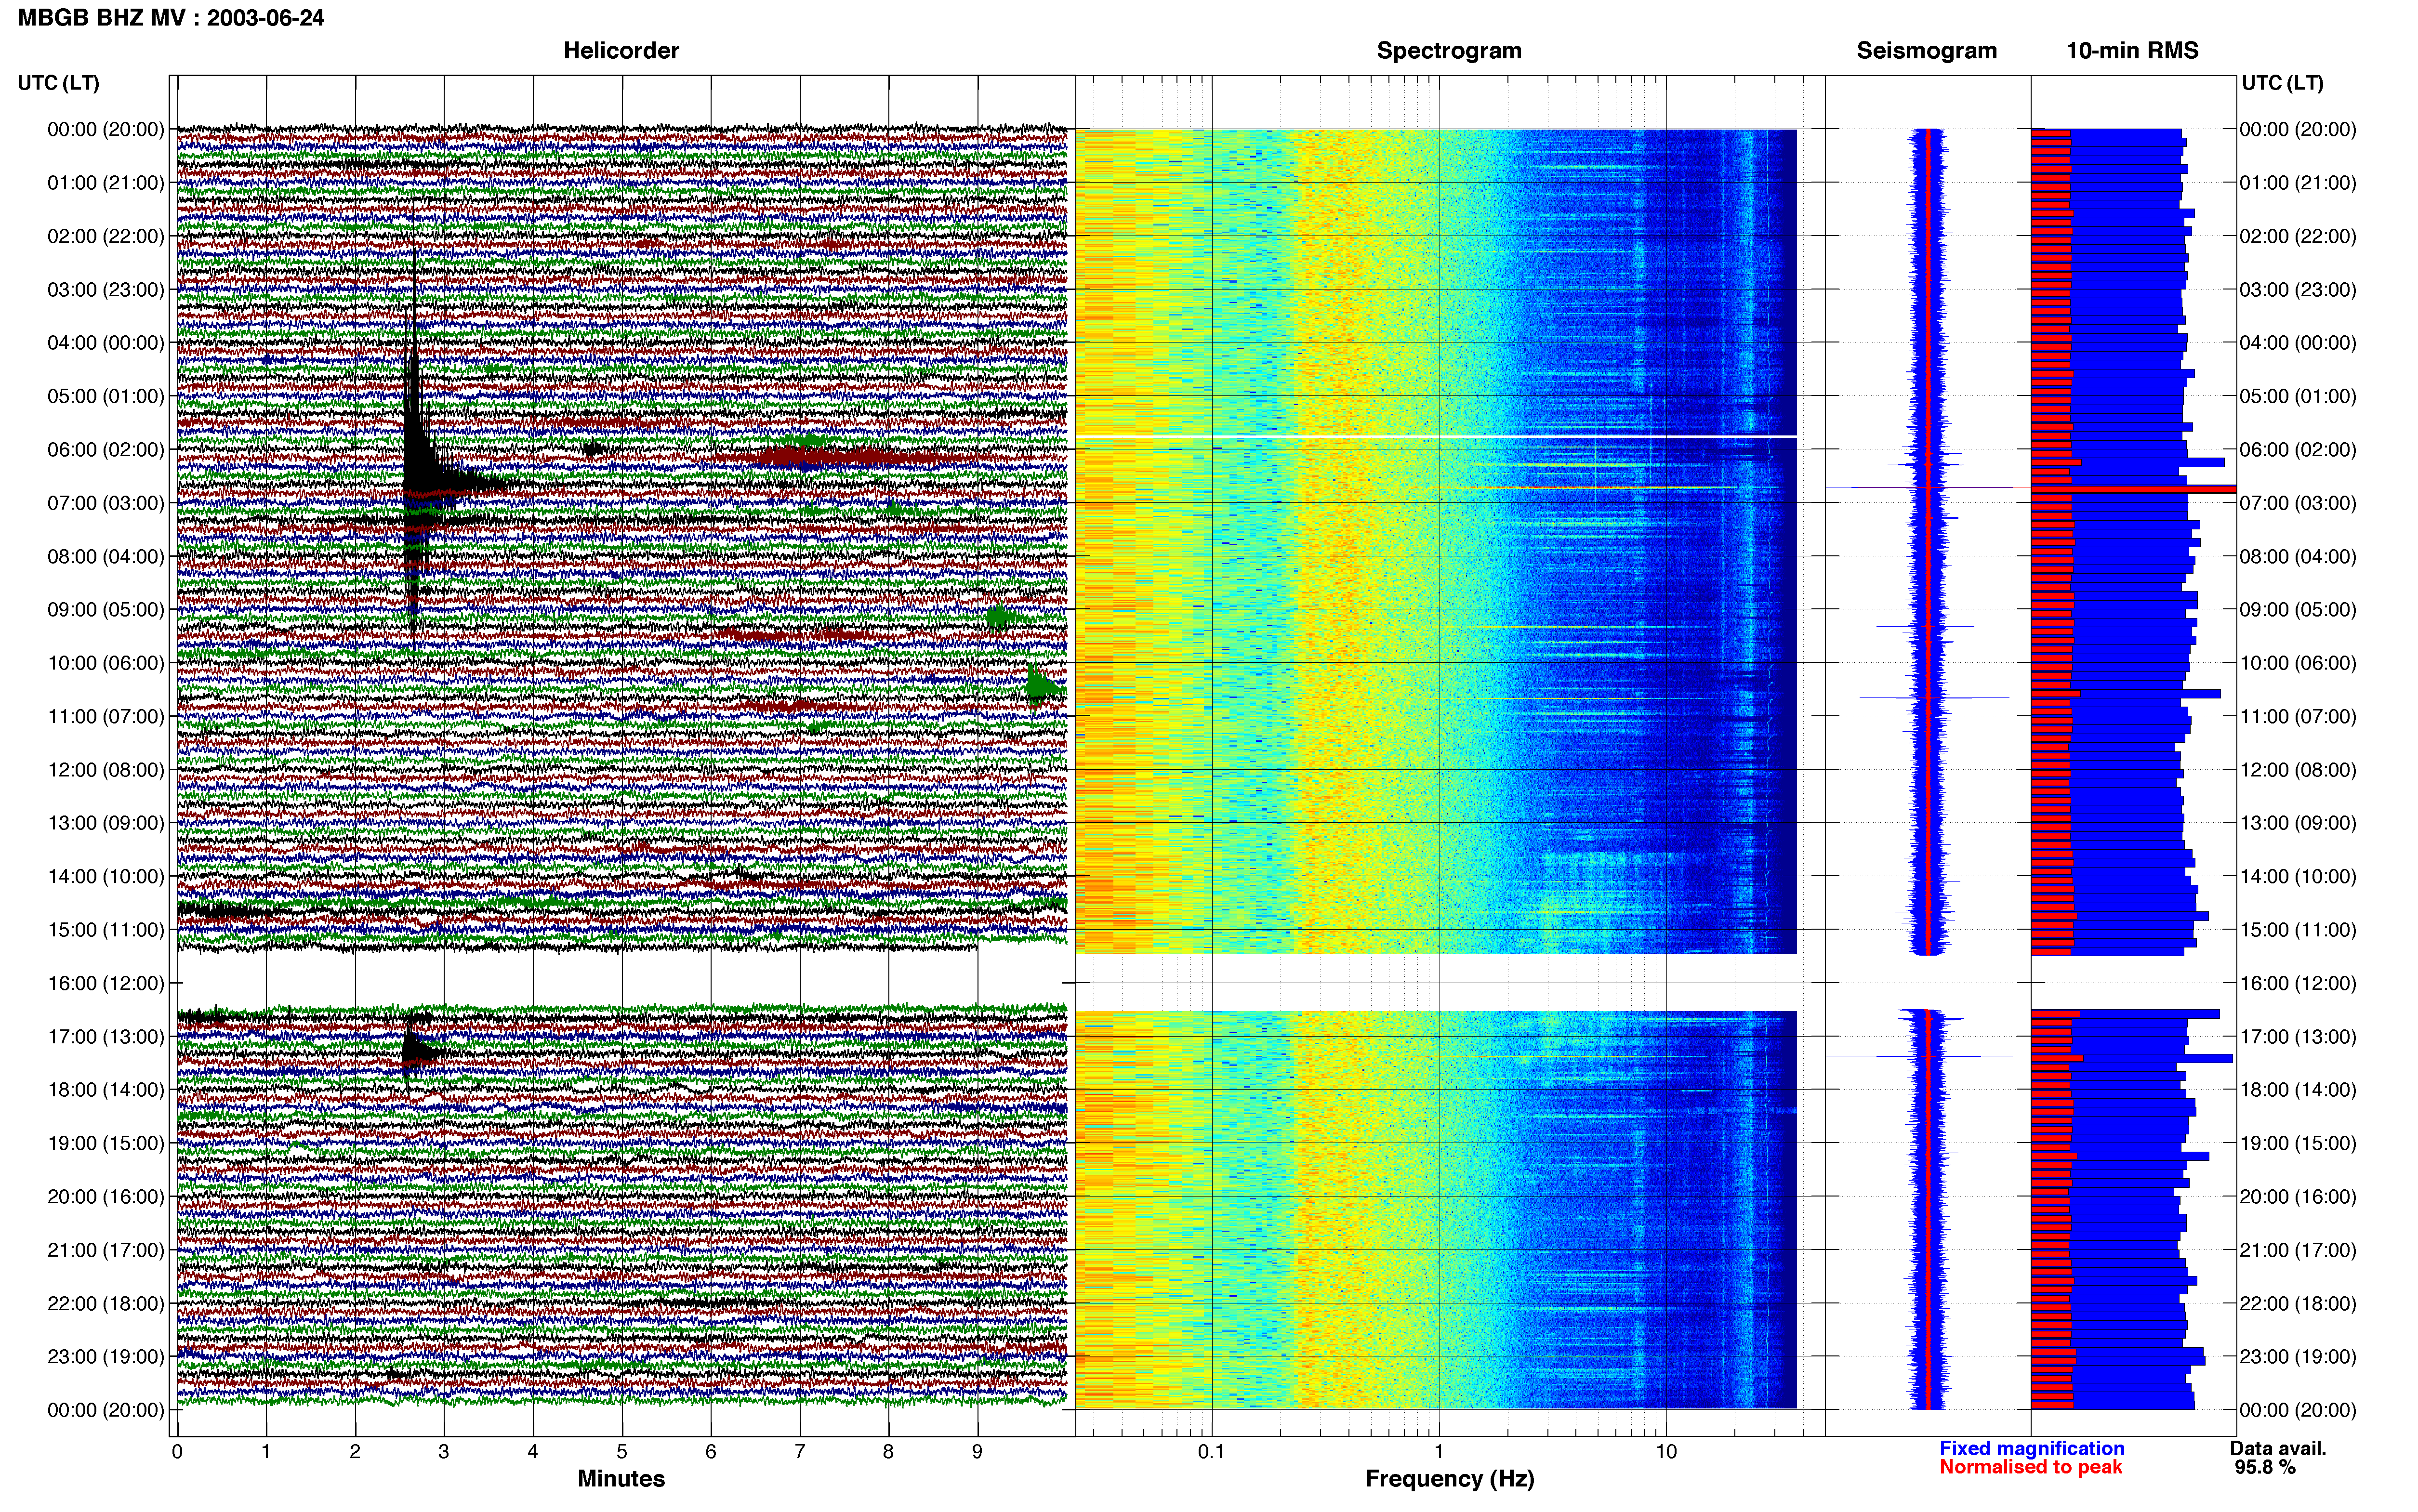Click the green event burst near 10:20 trace

click(1043, 686)
